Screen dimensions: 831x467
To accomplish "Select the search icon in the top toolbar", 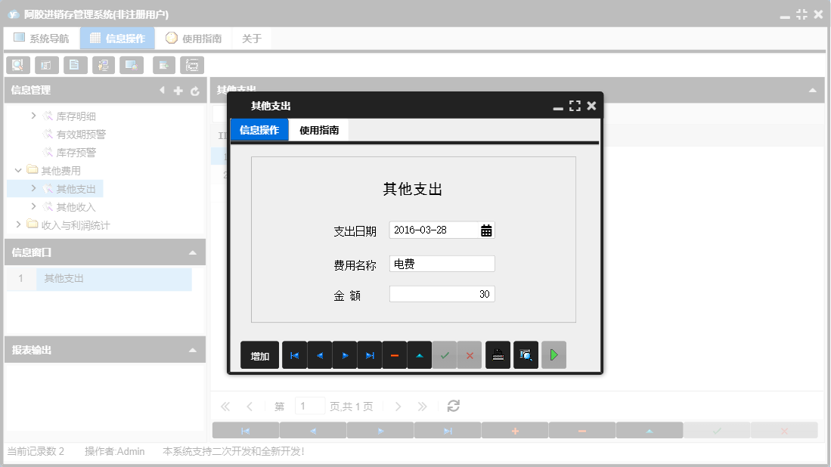I will click(17, 65).
